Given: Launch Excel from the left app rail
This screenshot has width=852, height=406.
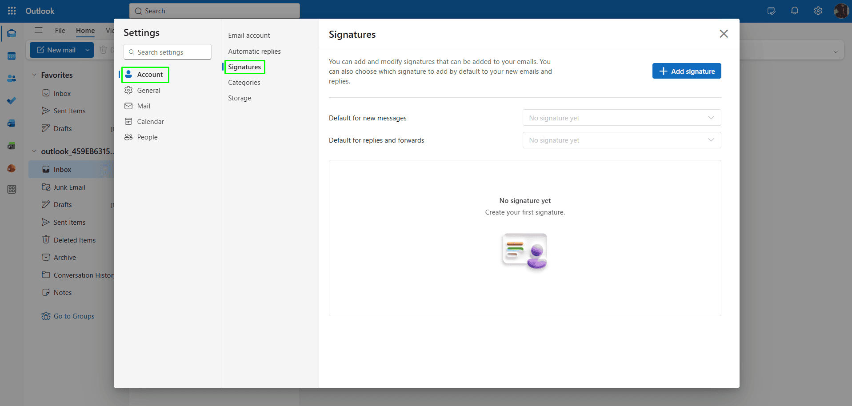Looking at the screenshot, I should [x=12, y=146].
